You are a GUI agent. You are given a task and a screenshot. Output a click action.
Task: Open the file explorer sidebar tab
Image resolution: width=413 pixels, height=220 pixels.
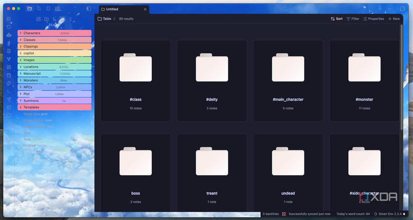pyautogui.click(x=30, y=9)
